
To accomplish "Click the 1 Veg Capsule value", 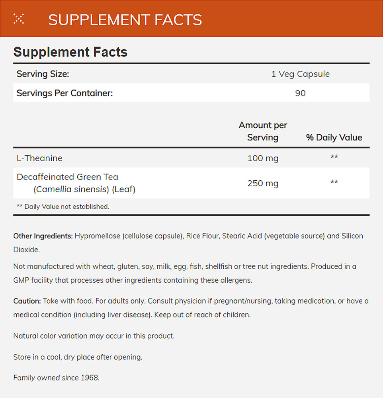I will coord(301,74).
